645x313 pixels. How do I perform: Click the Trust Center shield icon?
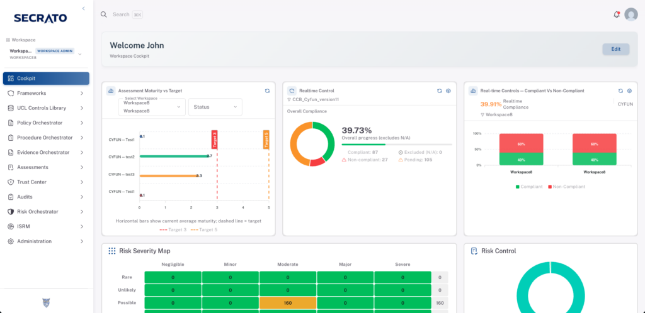pyautogui.click(x=11, y=182)
